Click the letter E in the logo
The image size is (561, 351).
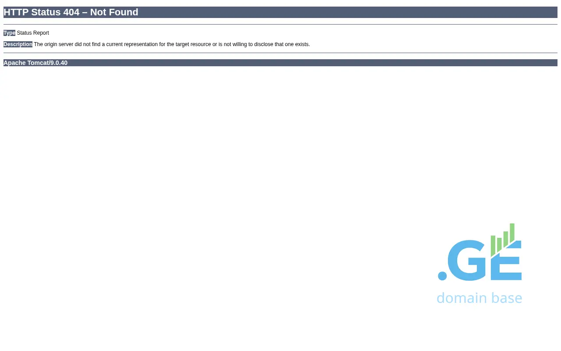coord(507,263)
